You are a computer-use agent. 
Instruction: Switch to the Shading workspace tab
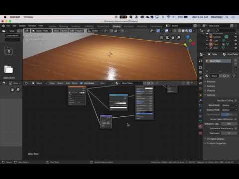117,26
